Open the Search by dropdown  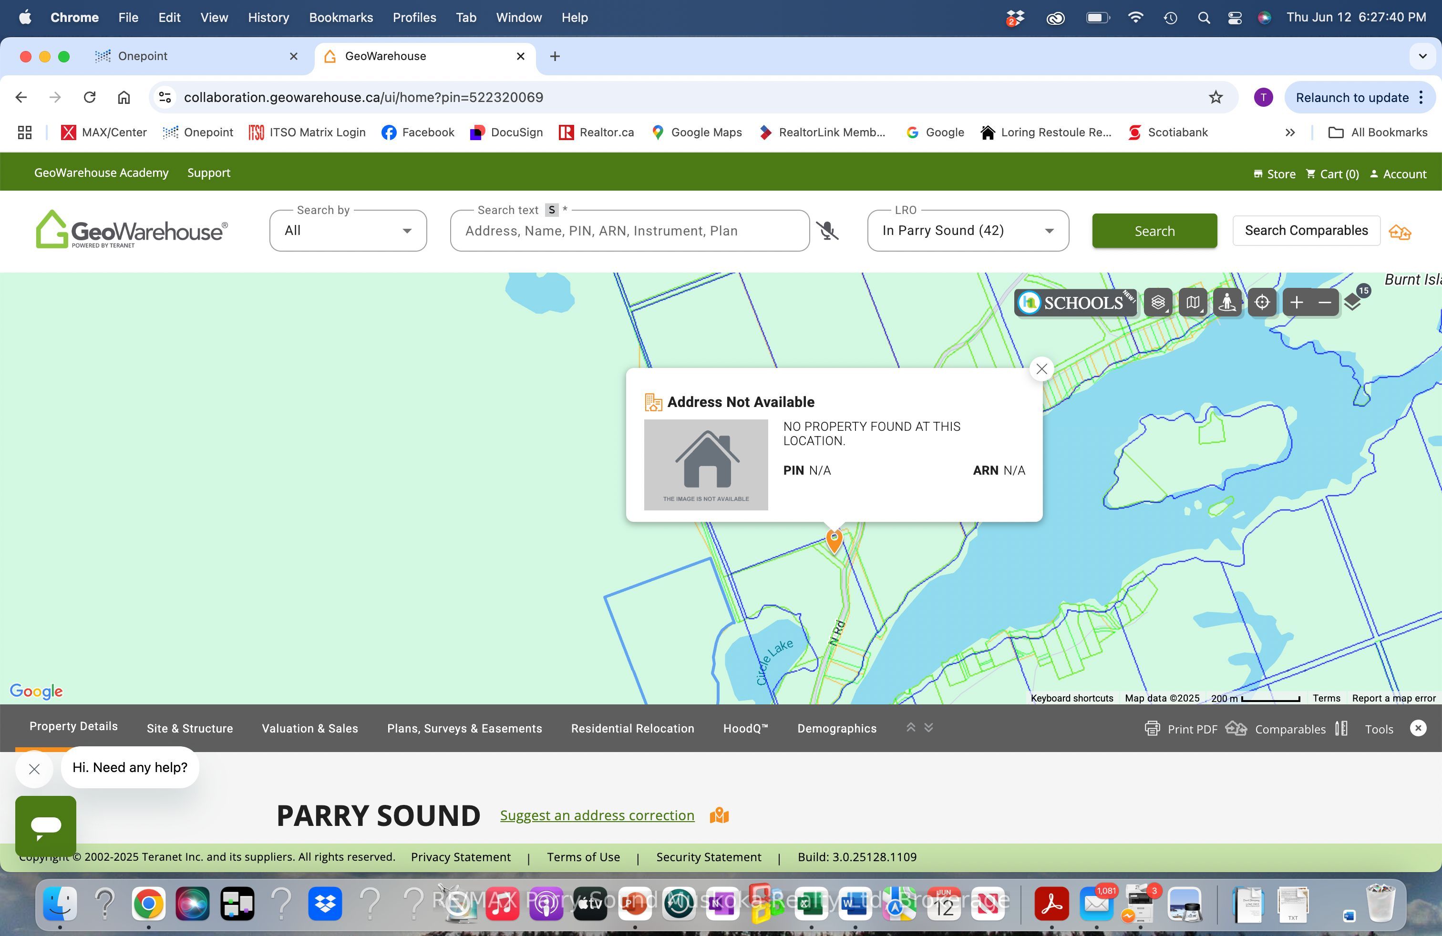click(x=349, y=231)
